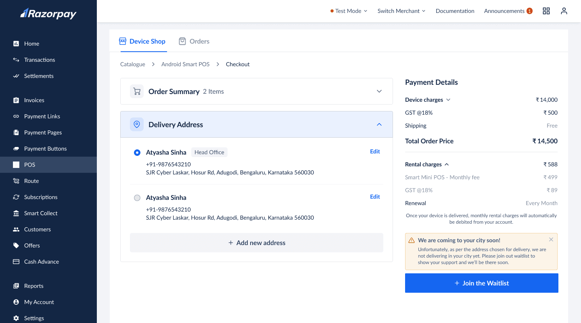Click the Payment Buttons icon
The image size is (581, 323).
click(16, 149)
